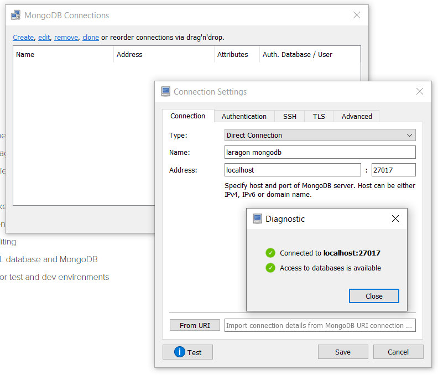Click the Address host field containing localhost
The width and height of the screenshot is (438, 375).
(x=293, y=170)
